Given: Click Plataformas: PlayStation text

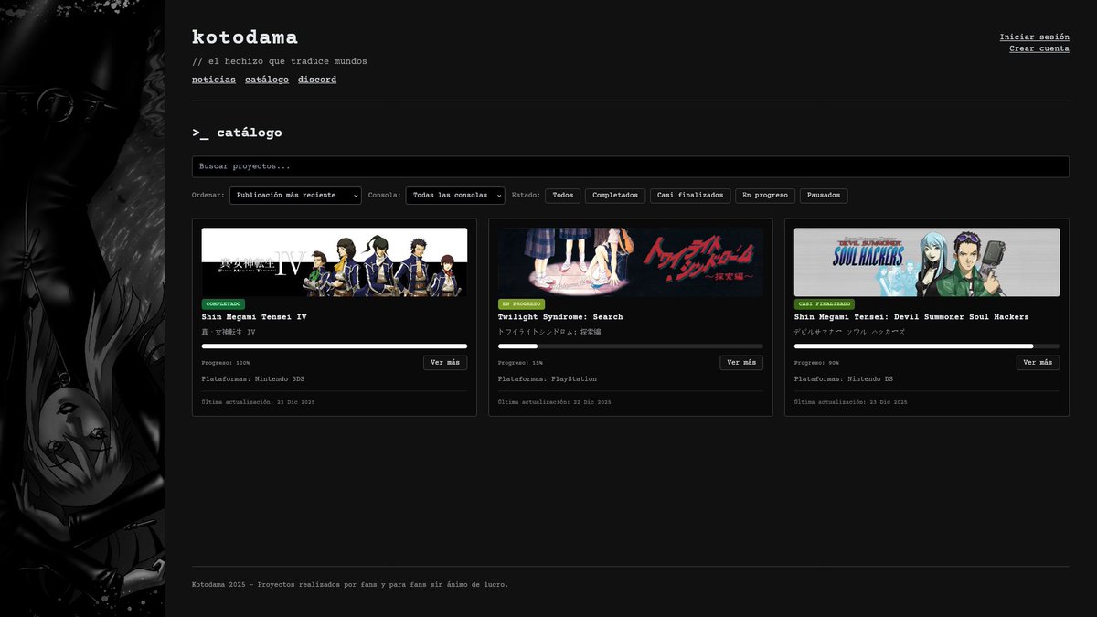Looking at the screenshot, I should [548, 378].
